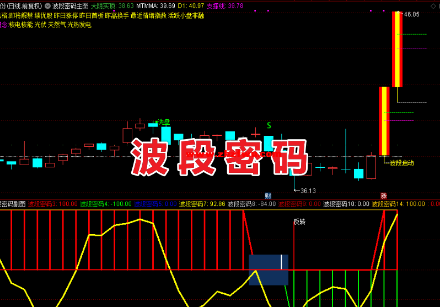Image resolution: width=440 pixels, height=307 pixels.
Task: Click the red-yellow candlestick above 波段启动
Action: click(384, 121)
